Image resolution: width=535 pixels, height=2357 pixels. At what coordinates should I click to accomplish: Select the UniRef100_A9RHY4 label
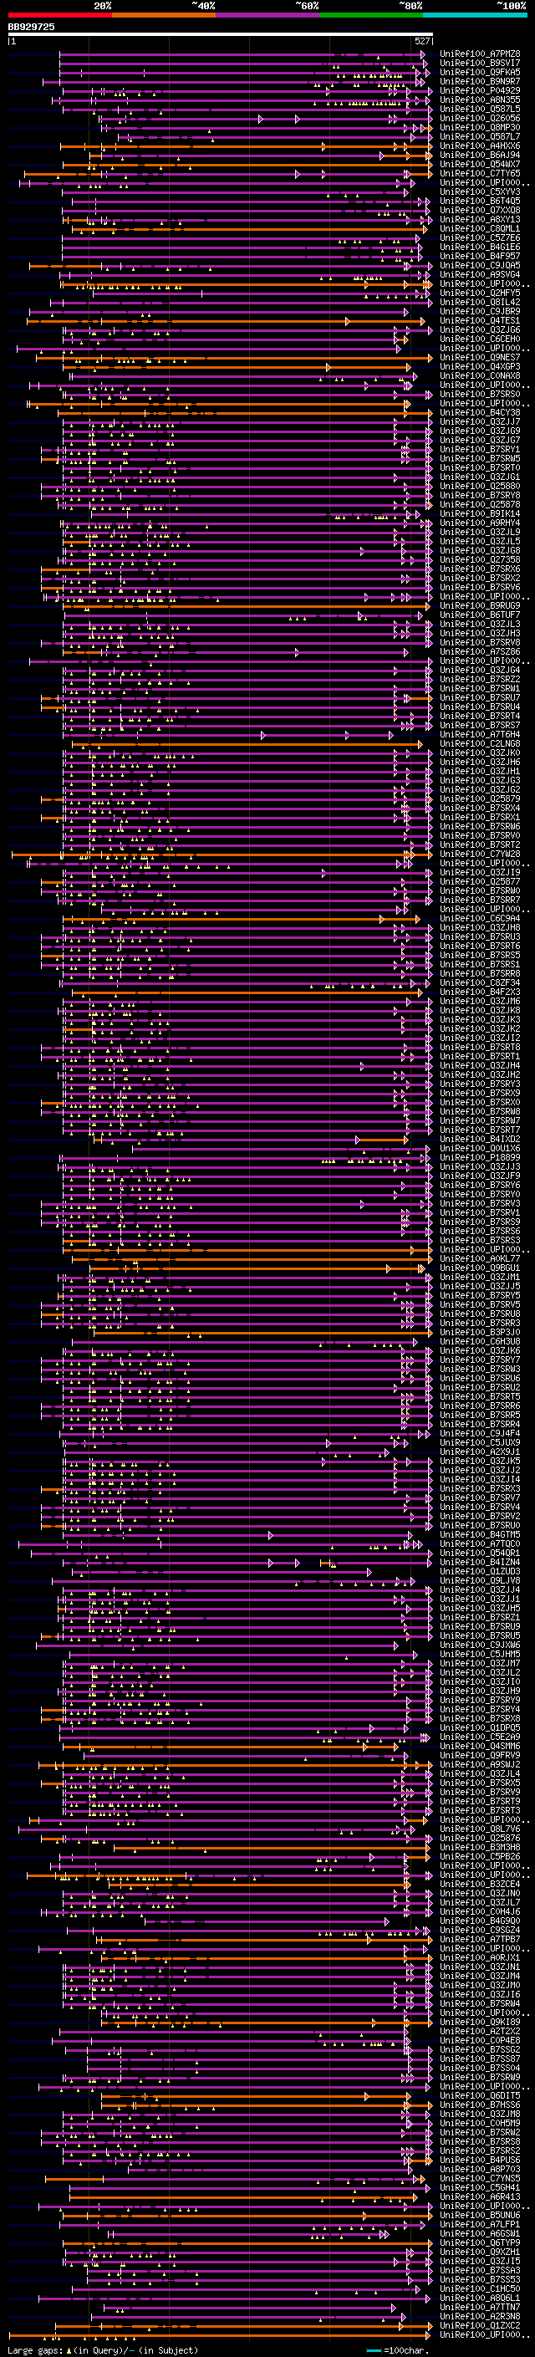[480, 523]
